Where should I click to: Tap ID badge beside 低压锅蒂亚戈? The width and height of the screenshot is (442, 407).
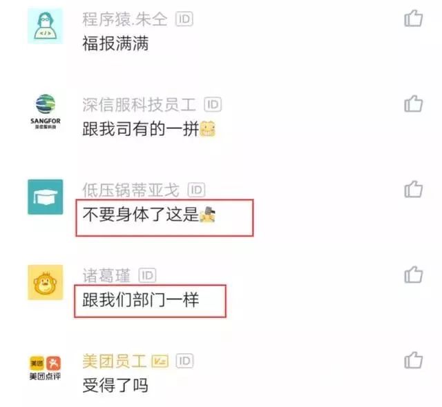coord(196,190)
